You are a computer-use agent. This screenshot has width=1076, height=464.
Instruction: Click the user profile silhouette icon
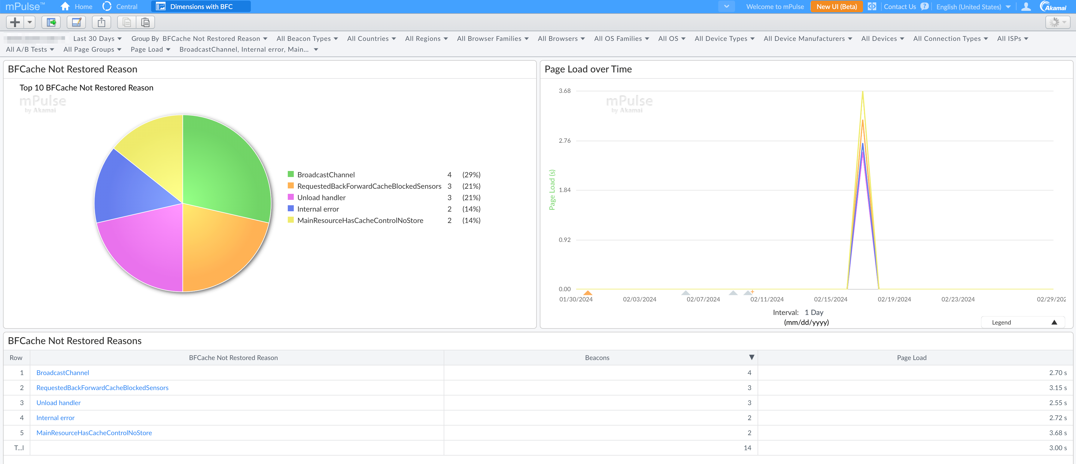(1026, 7)
